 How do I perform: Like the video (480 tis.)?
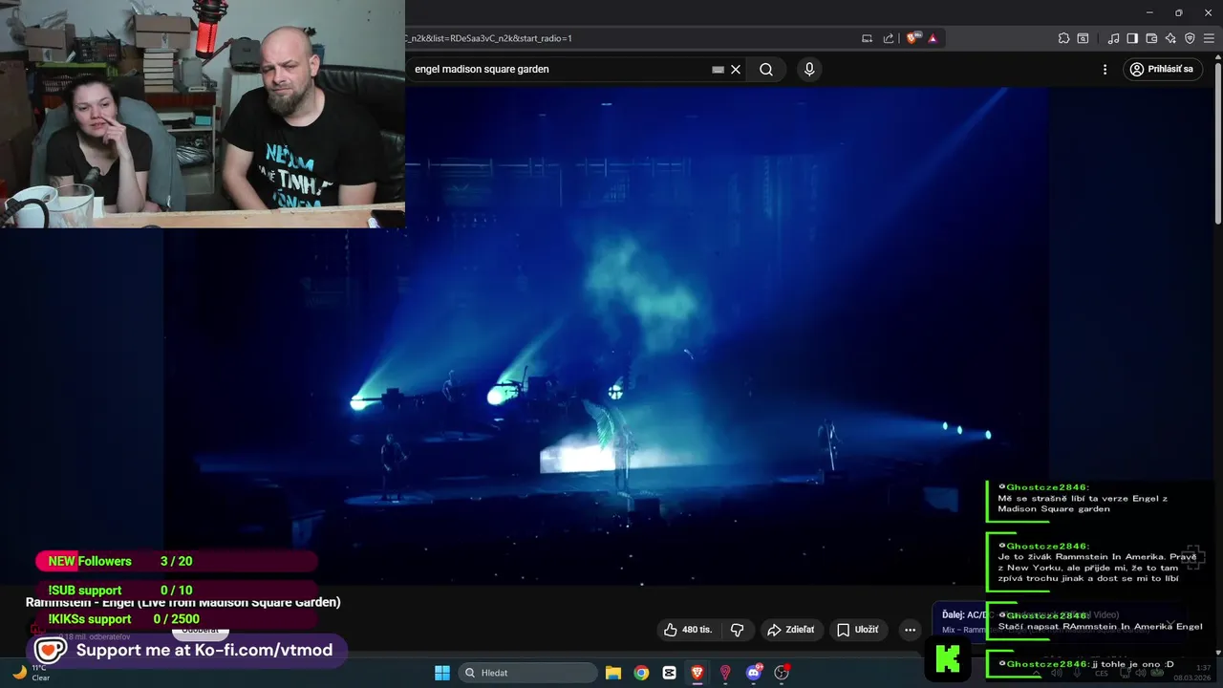point(688,630)
